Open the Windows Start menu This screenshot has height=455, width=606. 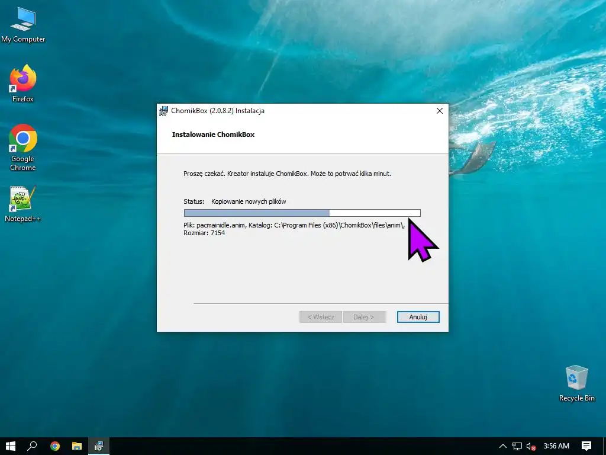click(11, 446)
